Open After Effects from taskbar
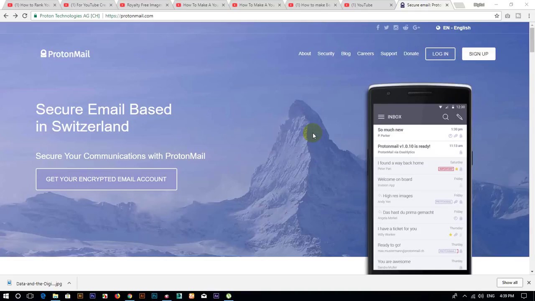 [216, 296]
